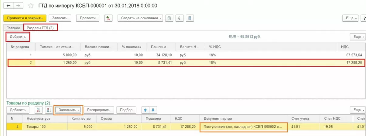Move the row down with blue down arrow
366x136 pixels.
153,110
